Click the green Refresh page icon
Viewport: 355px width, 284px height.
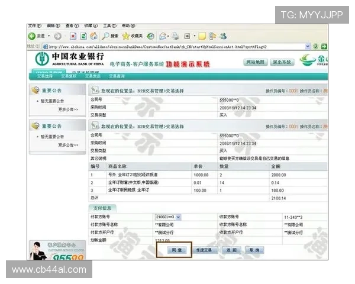point(83,36)
